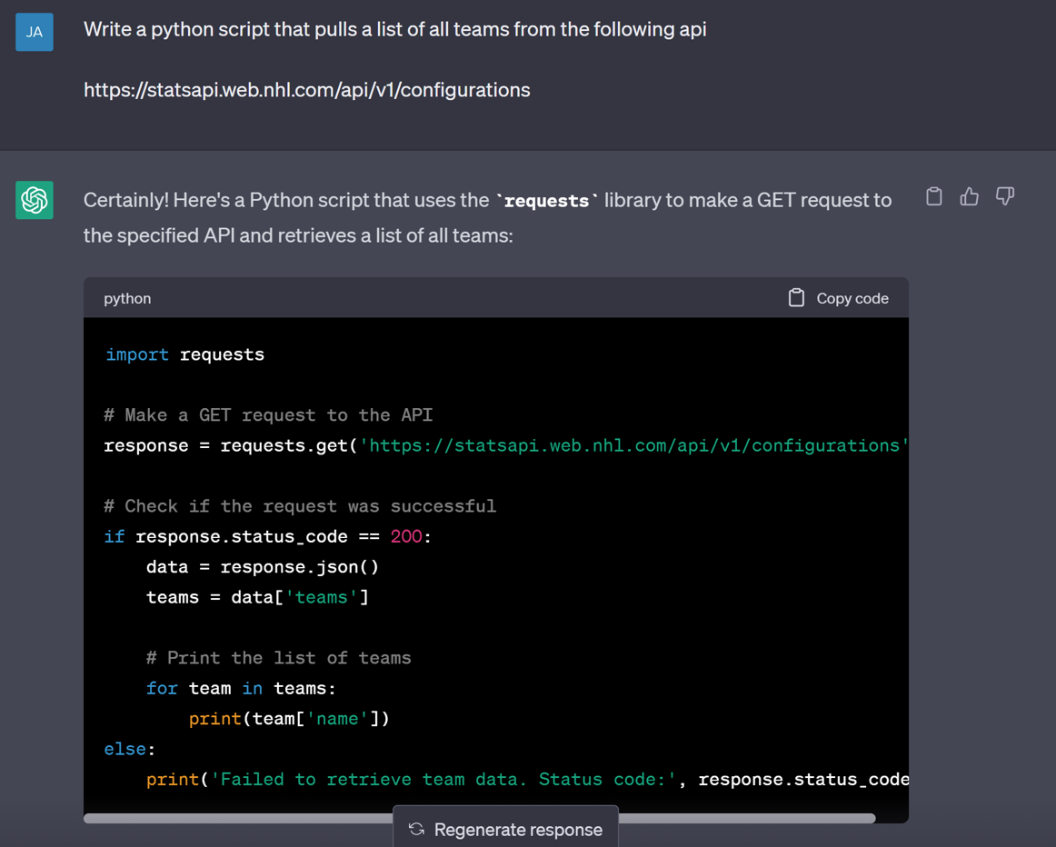This screenshot has height=847, width=1056.
Task: Give the response a thumbs up
Action: tap(969, 196)
